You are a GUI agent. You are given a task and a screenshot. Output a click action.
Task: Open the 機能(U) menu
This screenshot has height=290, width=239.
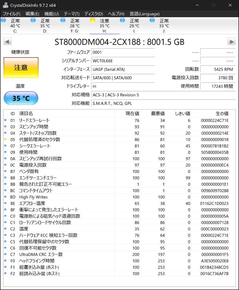[x=52, y=14]
